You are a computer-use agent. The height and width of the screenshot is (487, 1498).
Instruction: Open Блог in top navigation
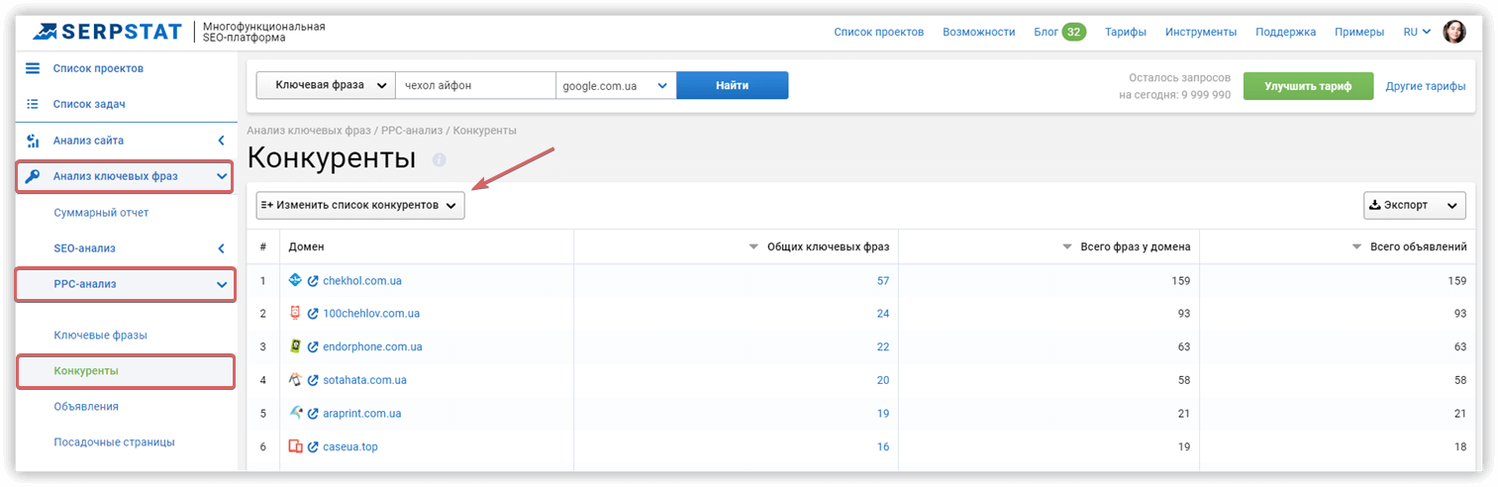pos(1046,32)
